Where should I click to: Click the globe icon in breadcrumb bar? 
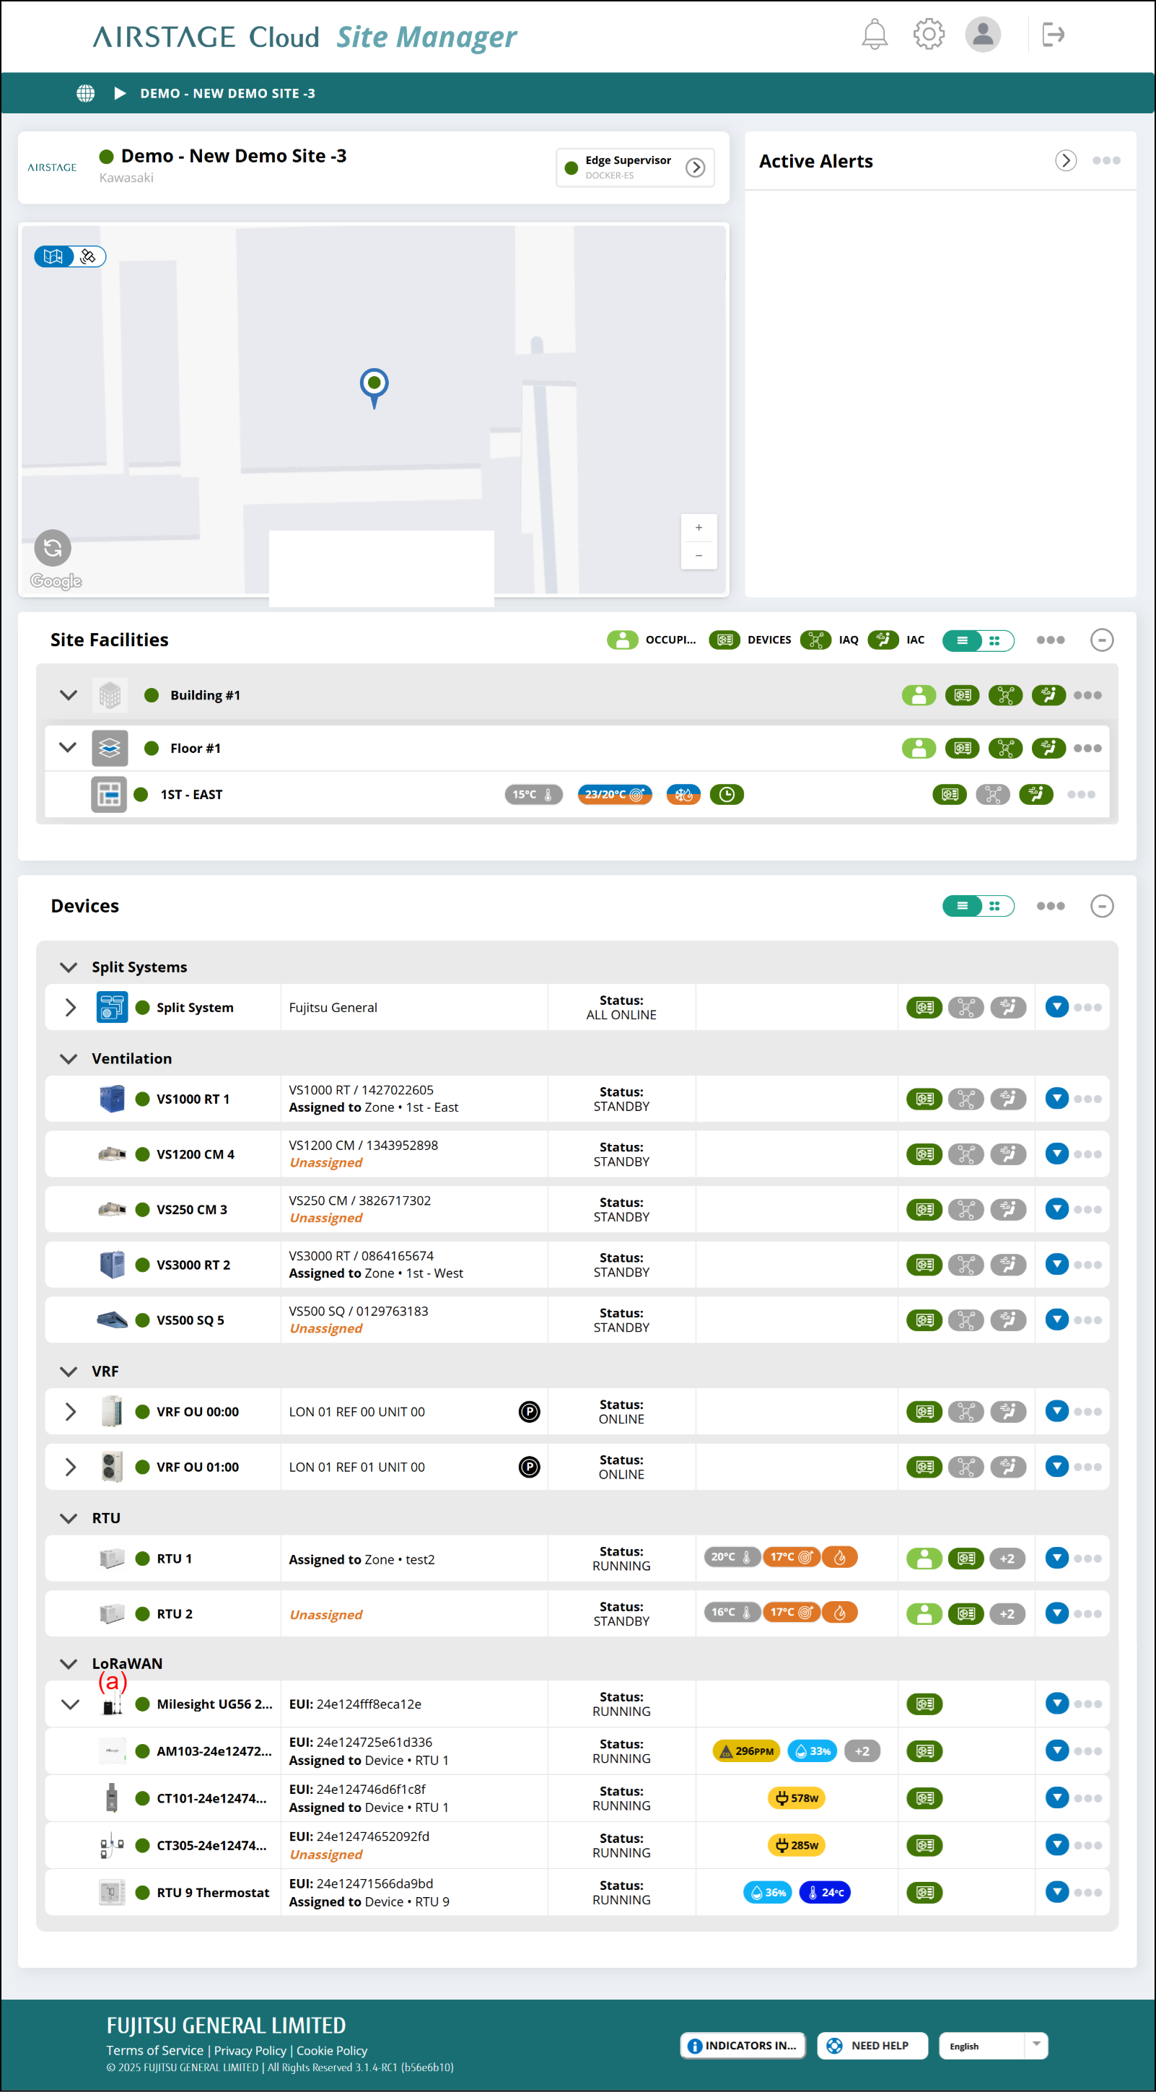click(85, 93)
